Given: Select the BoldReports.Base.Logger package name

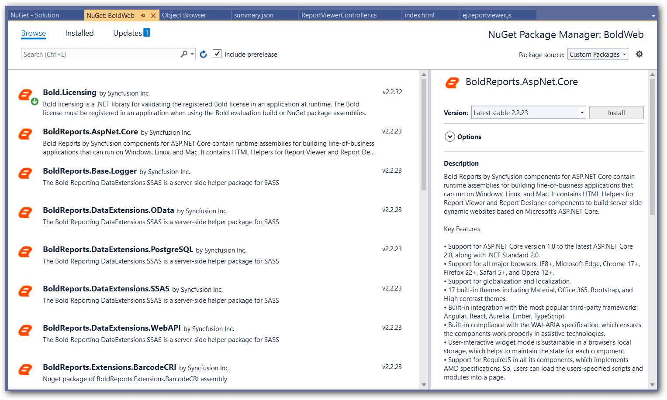Looking at the screenshot, I should click(x=90, y=171).
